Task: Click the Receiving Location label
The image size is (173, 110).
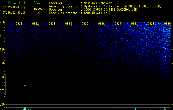Action: [x=64, y=6]
